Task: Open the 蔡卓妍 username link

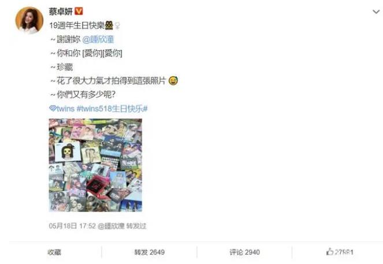Action: 61,11
